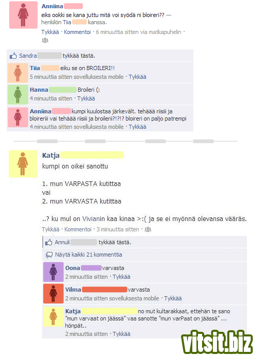Open Vilma's red avatar thumbnail
The image size is (253, 355).
pos(53,294)
